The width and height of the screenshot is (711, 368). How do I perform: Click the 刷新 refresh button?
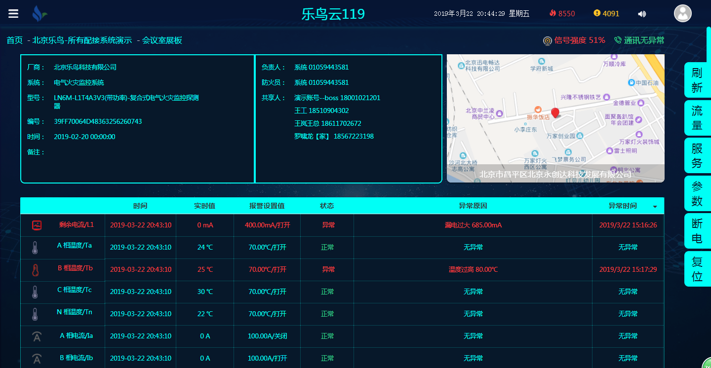click(697, 80)
